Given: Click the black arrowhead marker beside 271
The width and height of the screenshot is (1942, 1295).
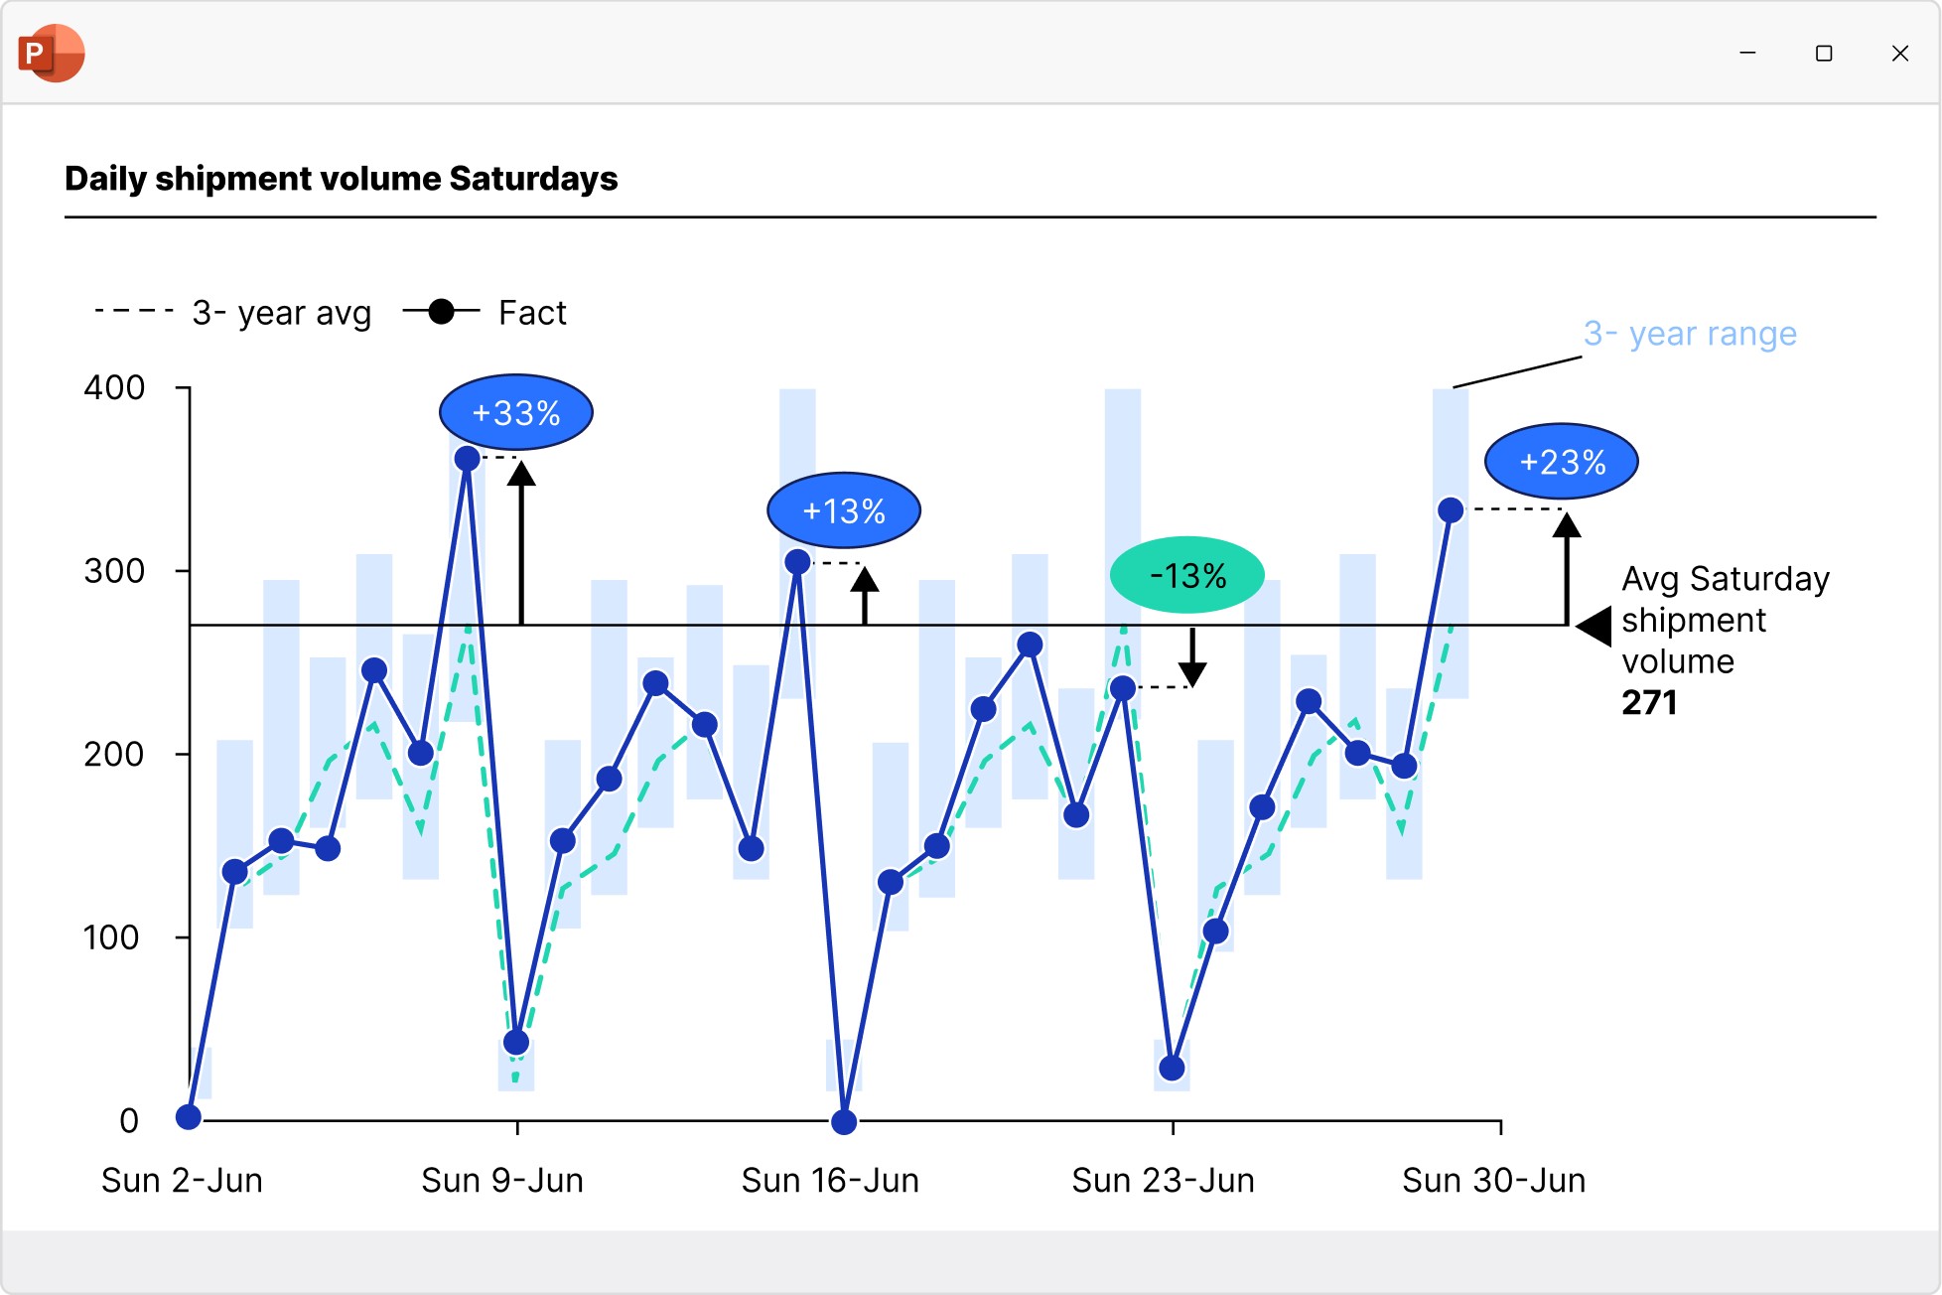Looking at the screenshot, I should pos(1598,628).
